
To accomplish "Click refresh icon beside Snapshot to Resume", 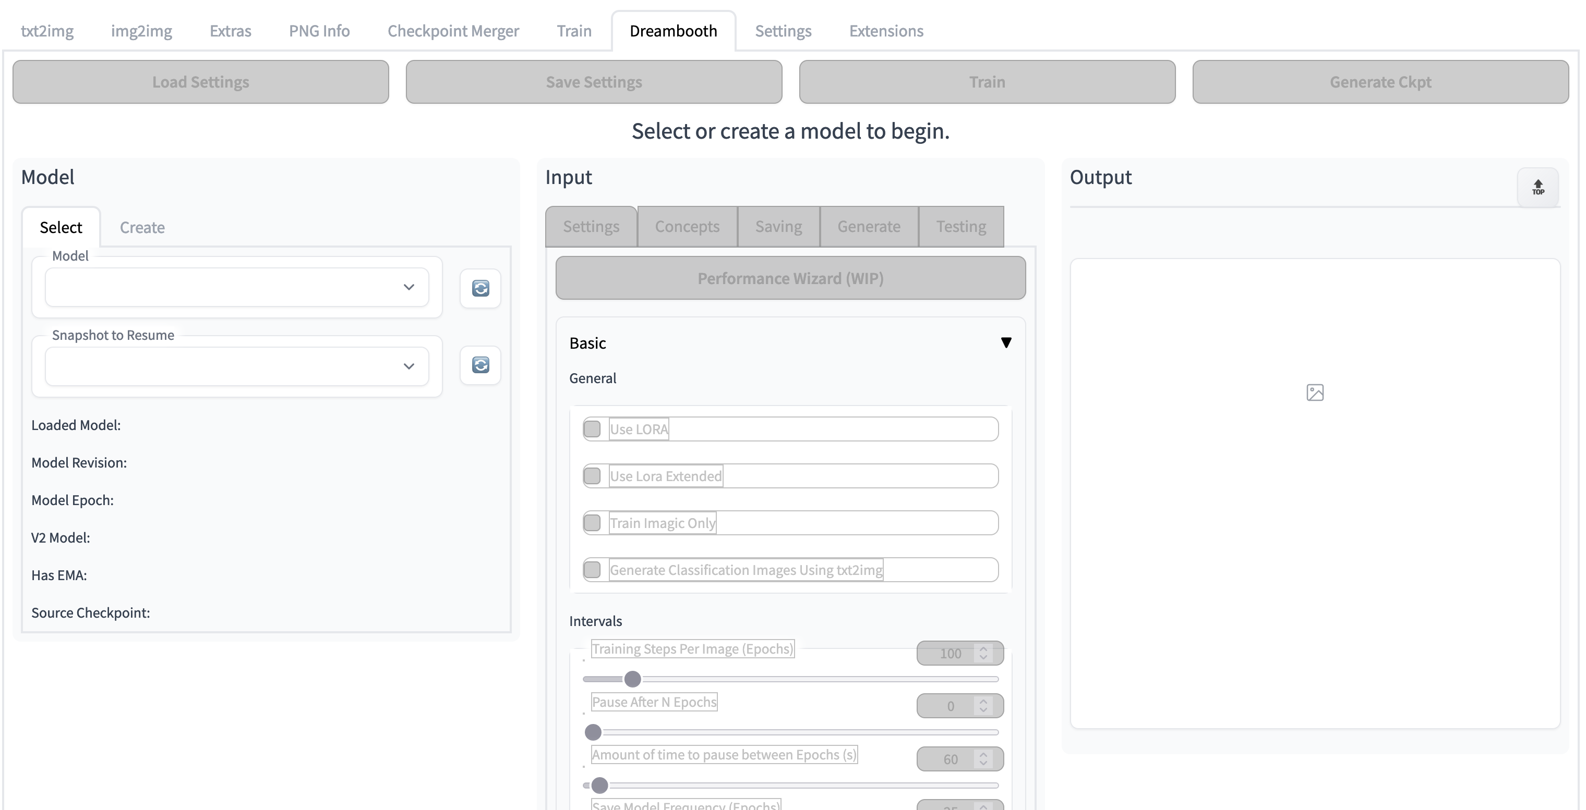I will (x=480, y=365).
